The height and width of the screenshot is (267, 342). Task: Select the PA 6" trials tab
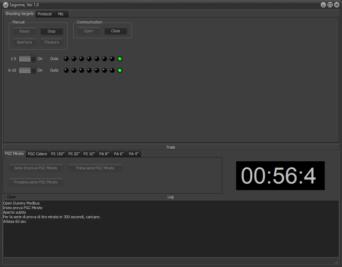(x=119, y=154)
